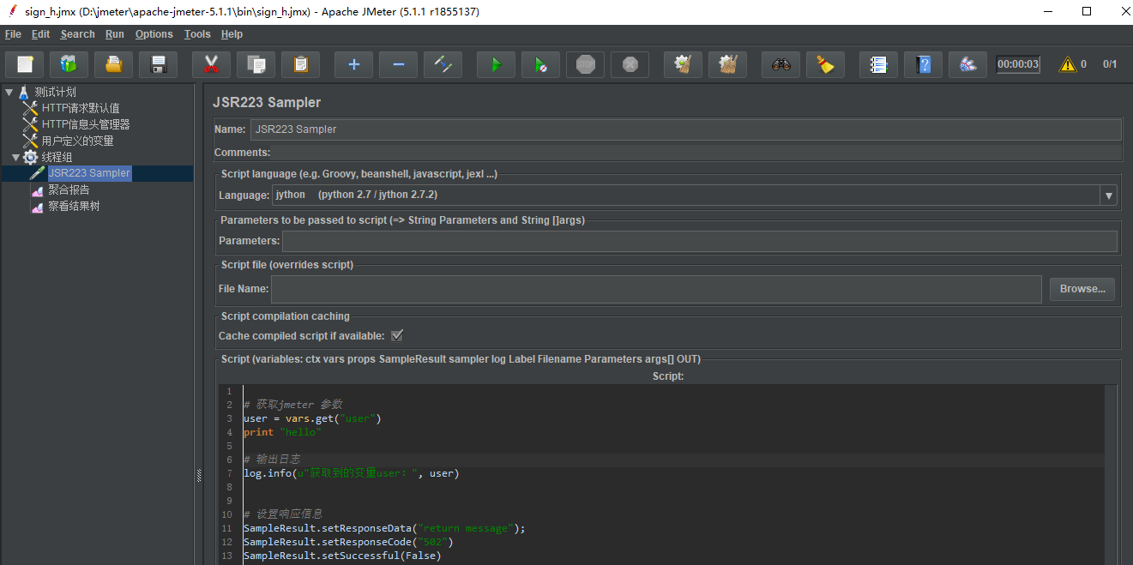Screen dimensions: 1133x565
Task: Open the Run menu
Action: 114,34
